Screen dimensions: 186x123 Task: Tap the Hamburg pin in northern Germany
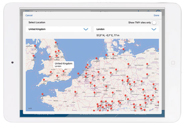coord(113,54)
